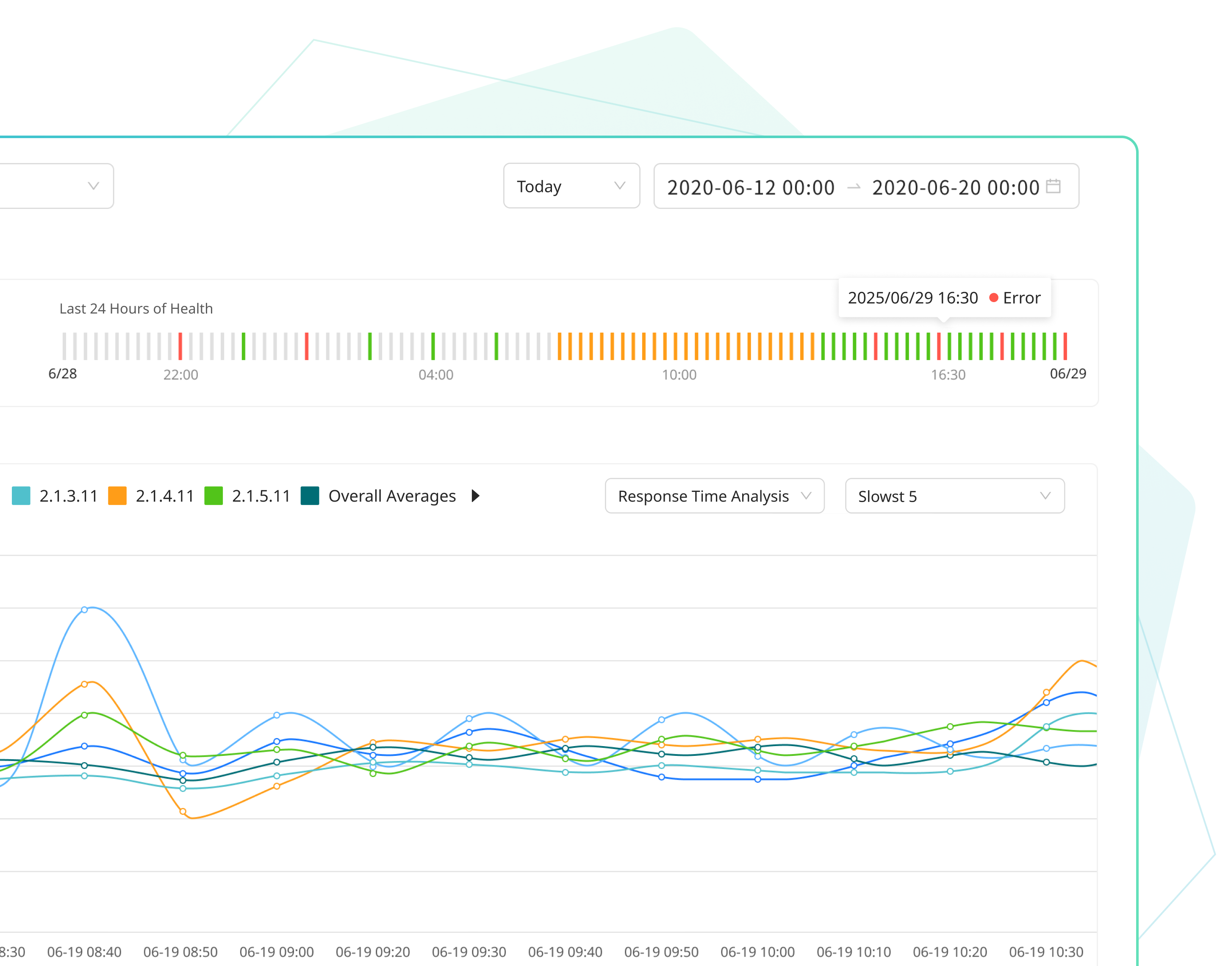The image size is (1220, 966).
Task: Toggle the 2.1.3.11 legend series
Action: [68, 496]
